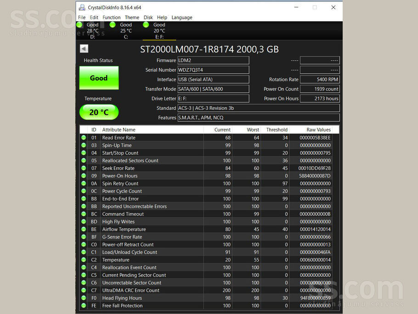
Task: Open the Language menu
Action: tap(182, 17)
